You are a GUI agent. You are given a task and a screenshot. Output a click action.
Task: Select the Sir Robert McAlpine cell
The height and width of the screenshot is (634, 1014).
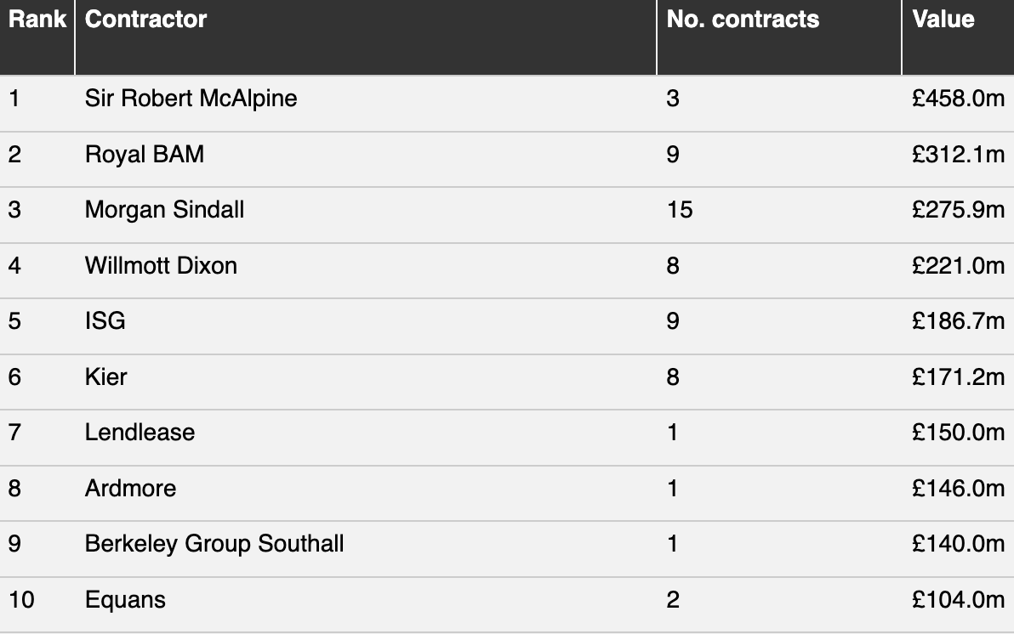191,99
